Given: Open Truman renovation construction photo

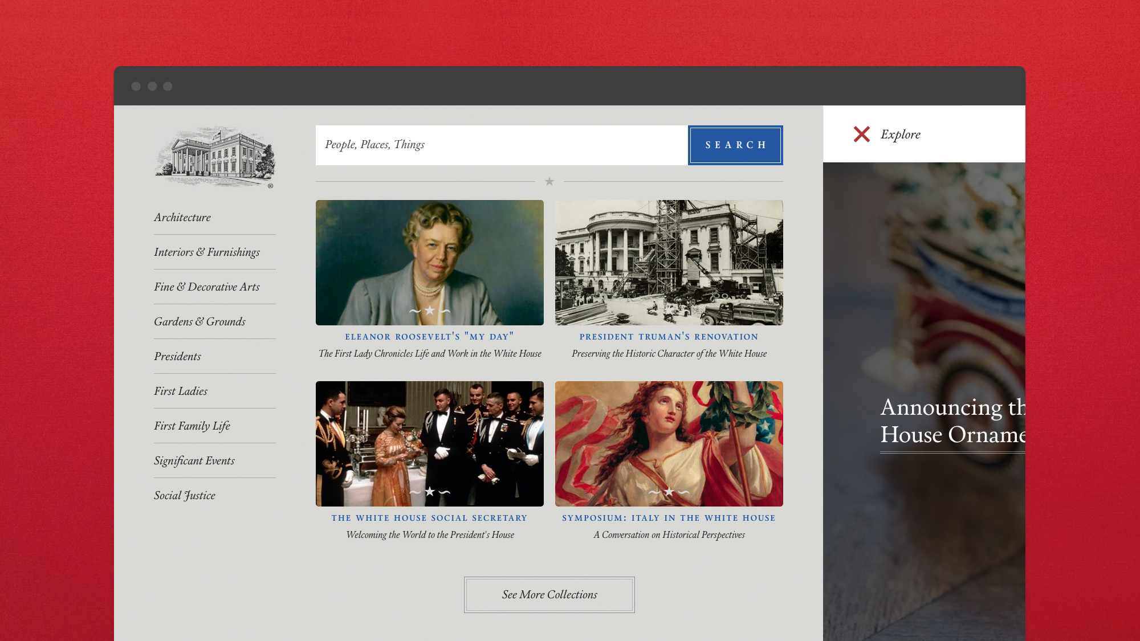Looking at the screenshot, I should [669, 262].
